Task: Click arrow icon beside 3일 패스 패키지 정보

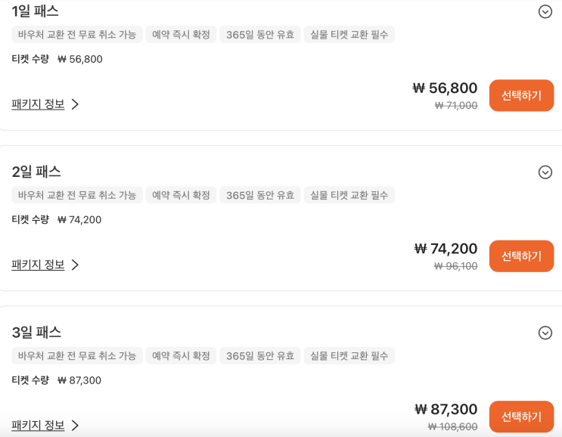Action: (75, 425)
